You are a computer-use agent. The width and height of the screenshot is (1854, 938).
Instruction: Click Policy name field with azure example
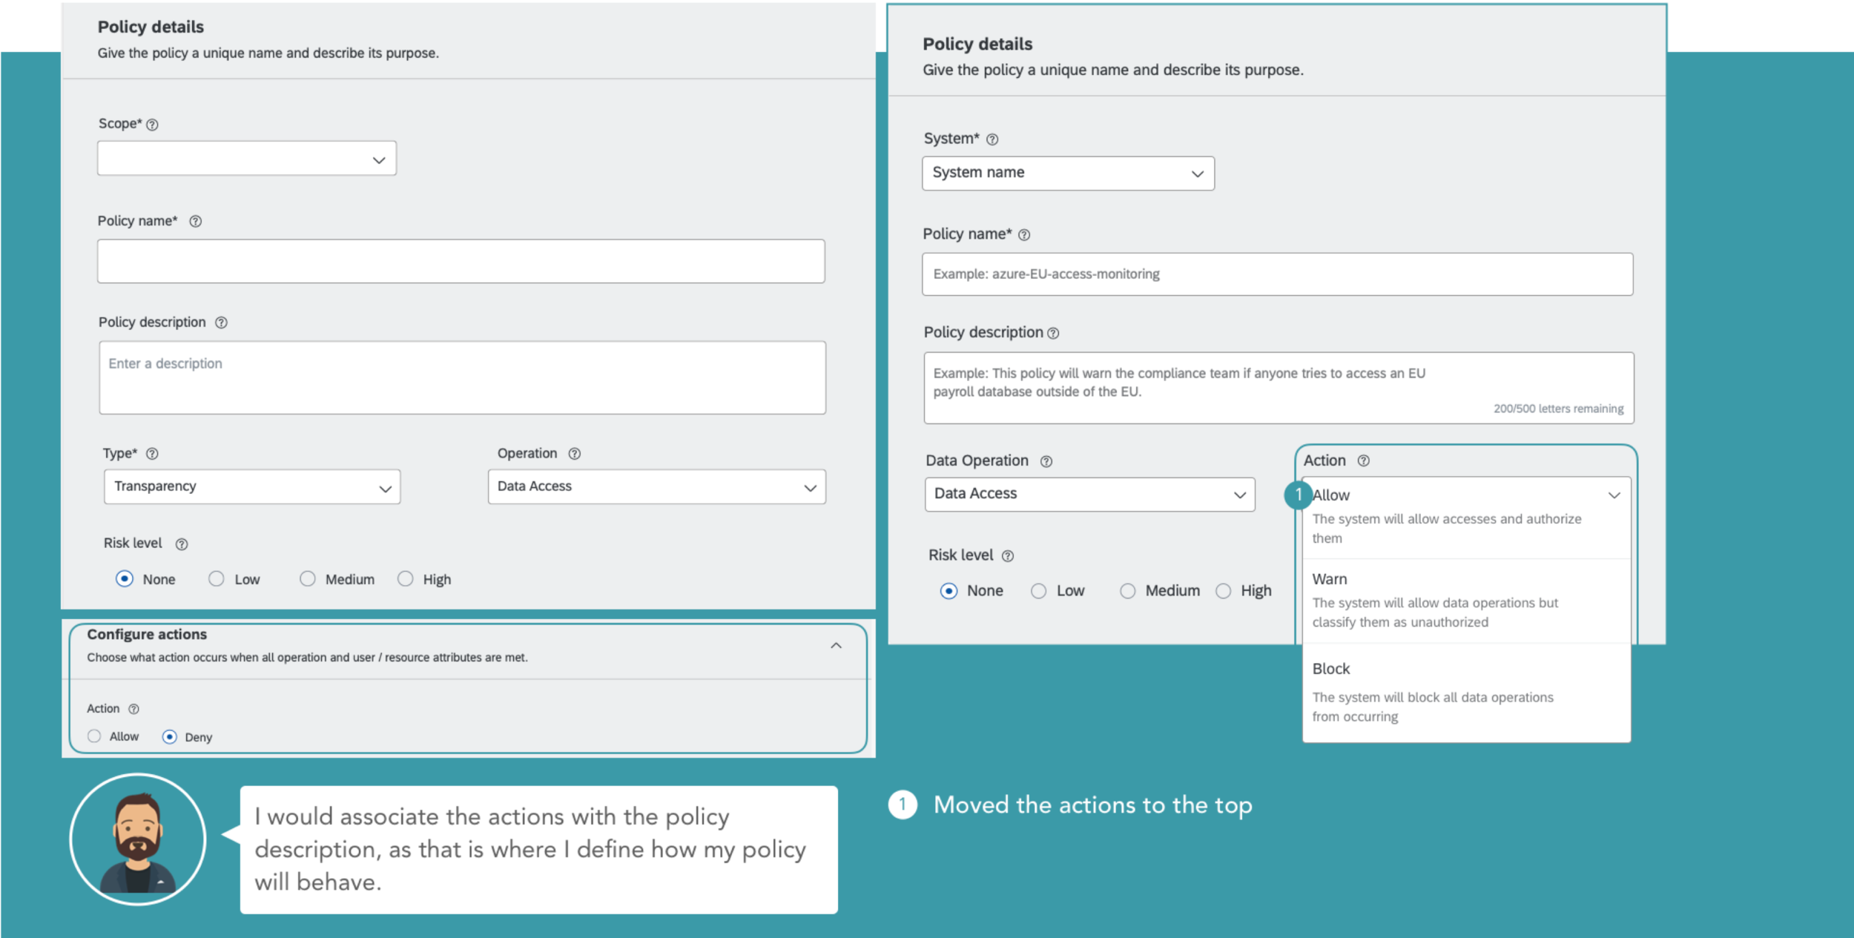pos(1276,274)
